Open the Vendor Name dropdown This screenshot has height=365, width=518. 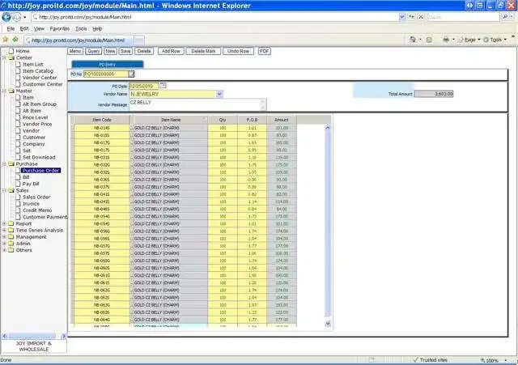(219, 94)
